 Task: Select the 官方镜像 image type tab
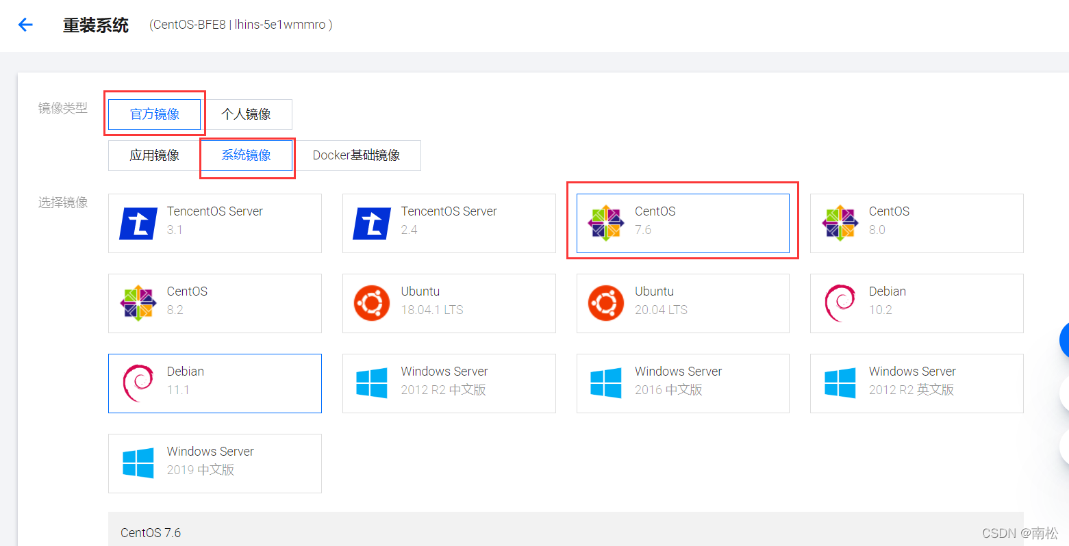155,114
